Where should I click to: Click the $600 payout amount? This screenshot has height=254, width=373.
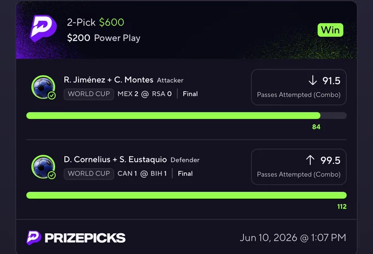click(111, 22)
